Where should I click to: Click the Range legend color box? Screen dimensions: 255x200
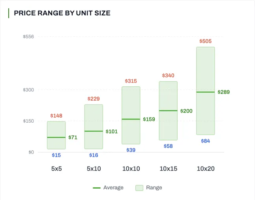click(x=139, y=188)
